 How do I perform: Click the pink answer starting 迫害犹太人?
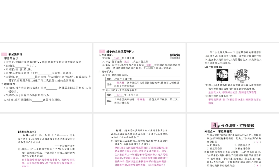pos(233,92)
